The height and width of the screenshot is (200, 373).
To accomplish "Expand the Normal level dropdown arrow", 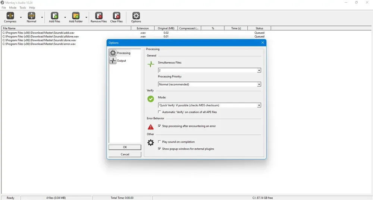I will pos(42,17).
